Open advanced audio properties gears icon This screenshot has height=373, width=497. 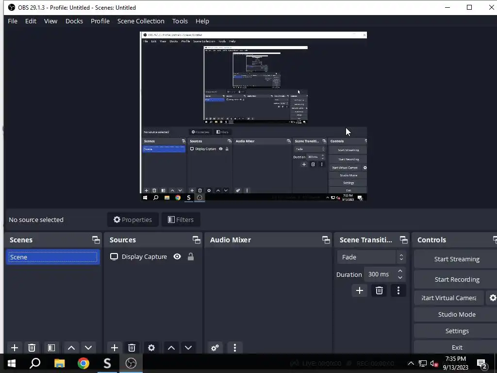pyautogui.click(x=215, y=348)
